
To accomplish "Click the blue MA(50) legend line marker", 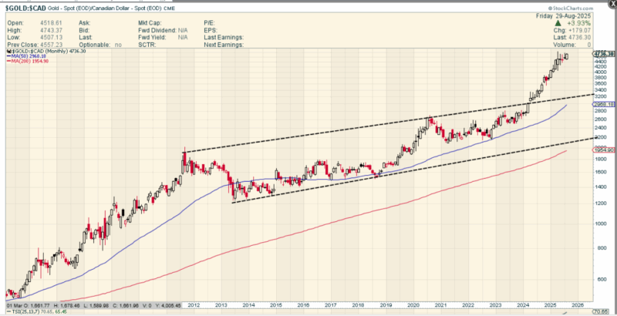I will pos(8,56).
